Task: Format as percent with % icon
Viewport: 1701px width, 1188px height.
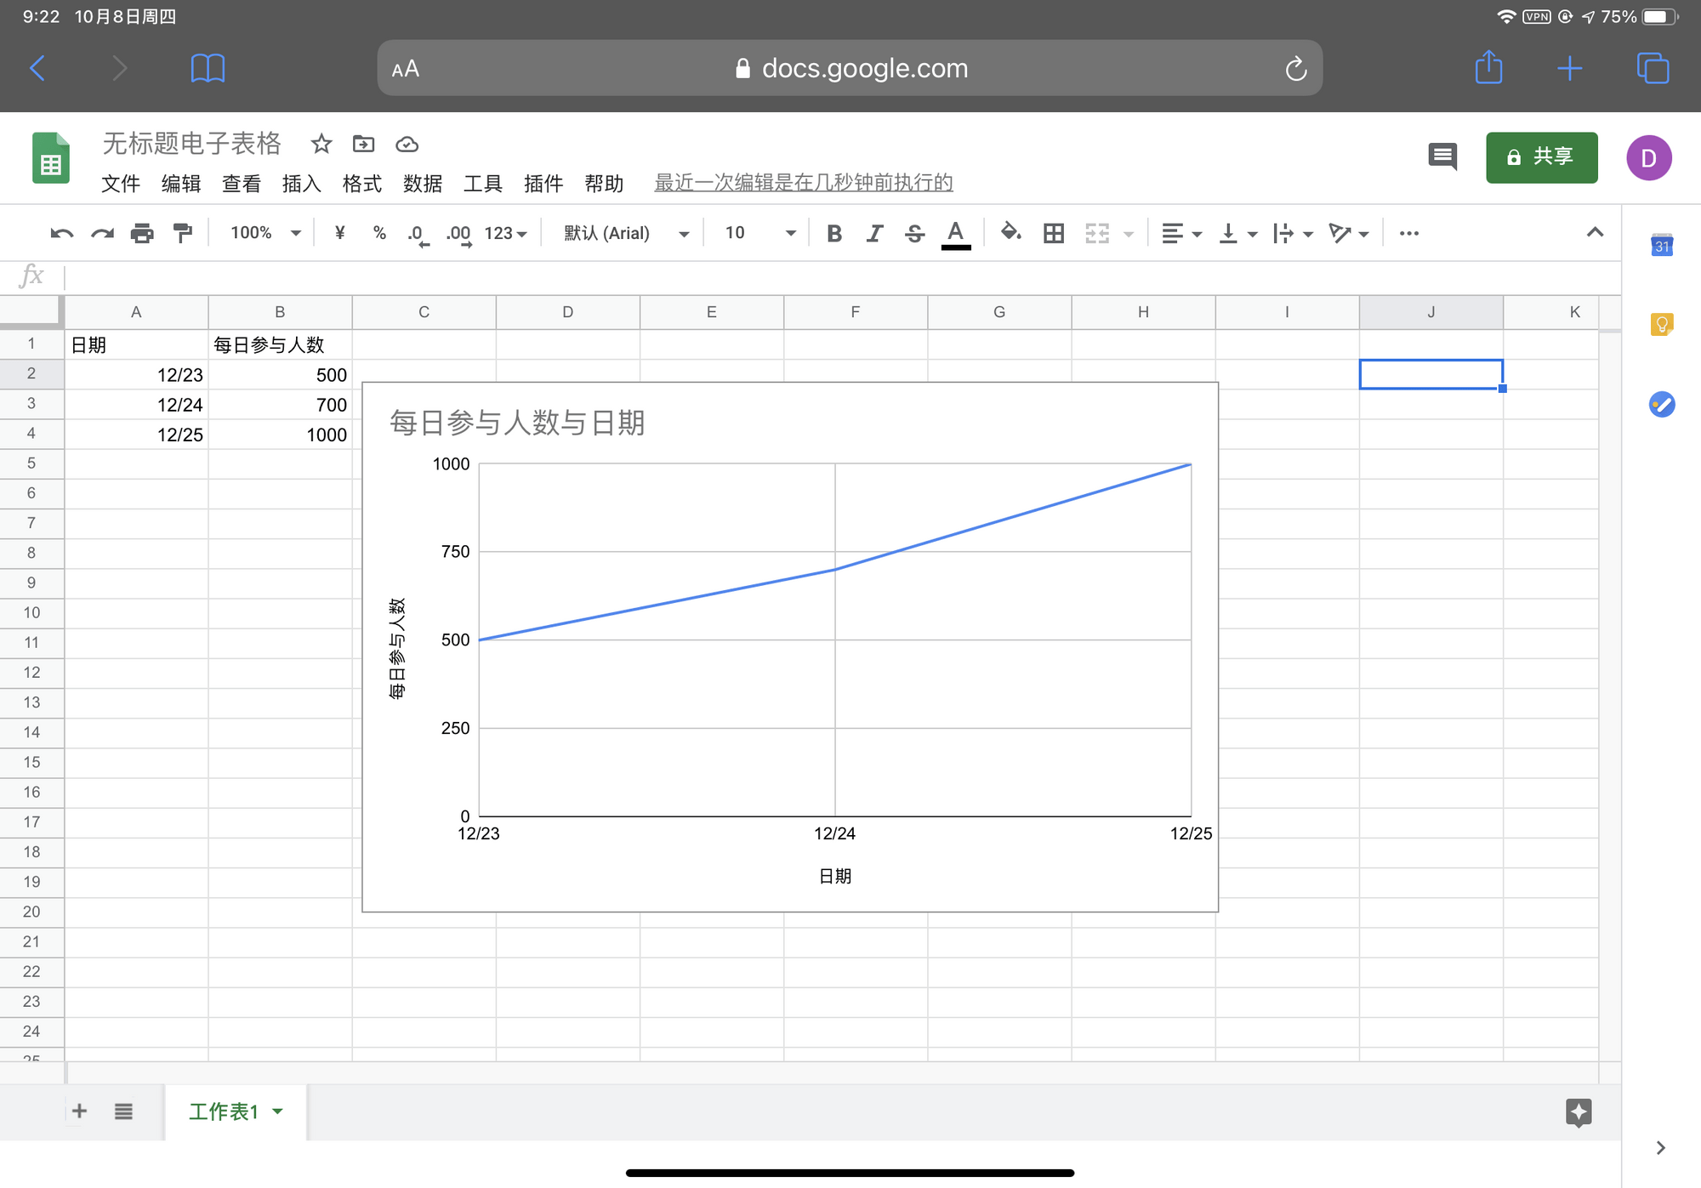Action: tap(379, 233)
